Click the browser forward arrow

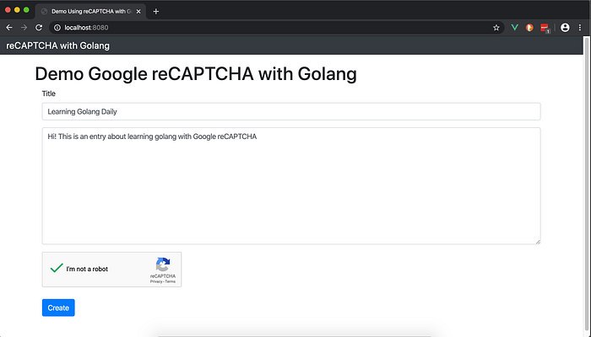pos(24,28)
